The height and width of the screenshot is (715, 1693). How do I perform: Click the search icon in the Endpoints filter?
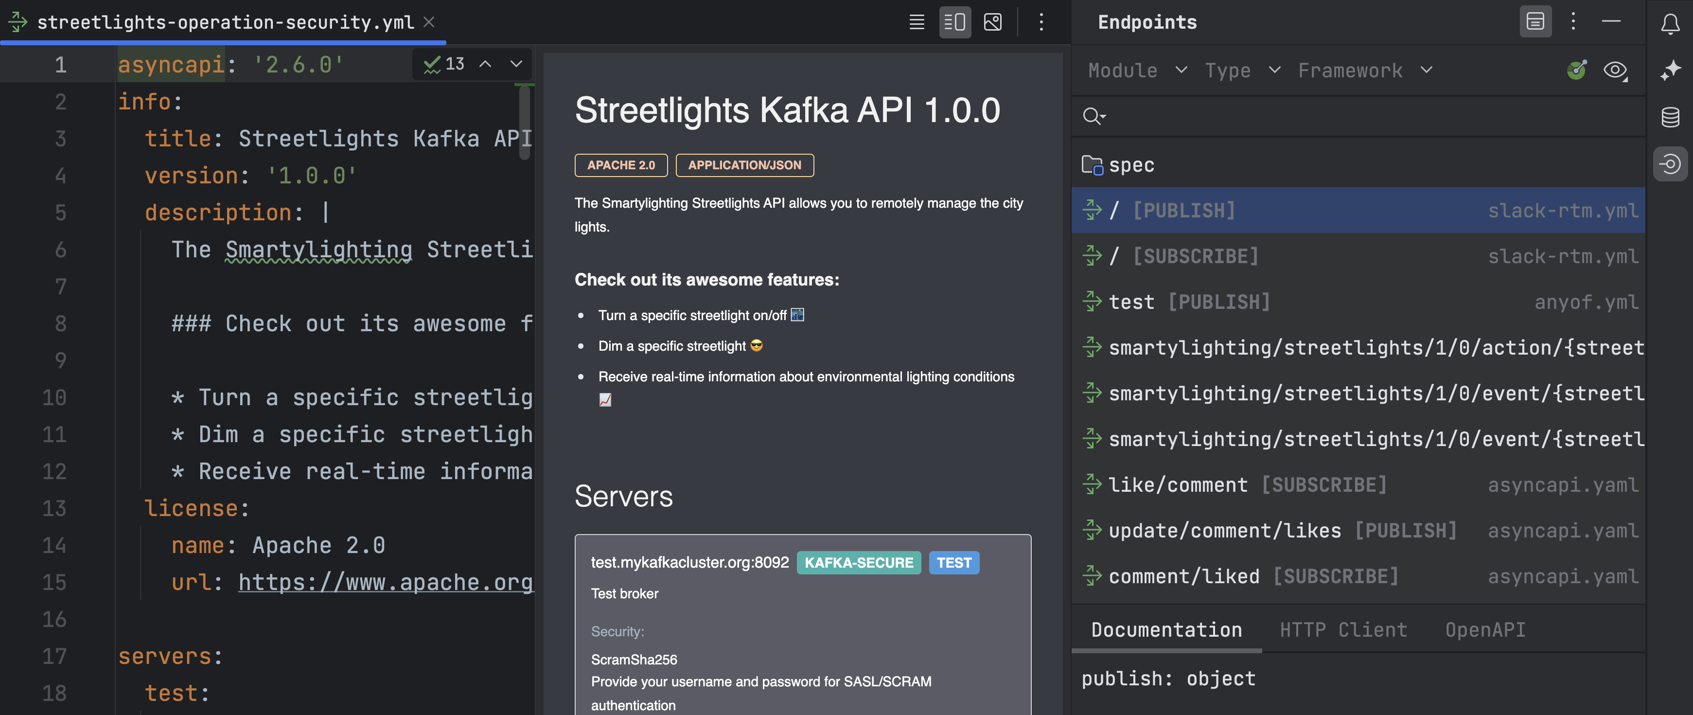pyautogui.click(x=1093, y=117)
